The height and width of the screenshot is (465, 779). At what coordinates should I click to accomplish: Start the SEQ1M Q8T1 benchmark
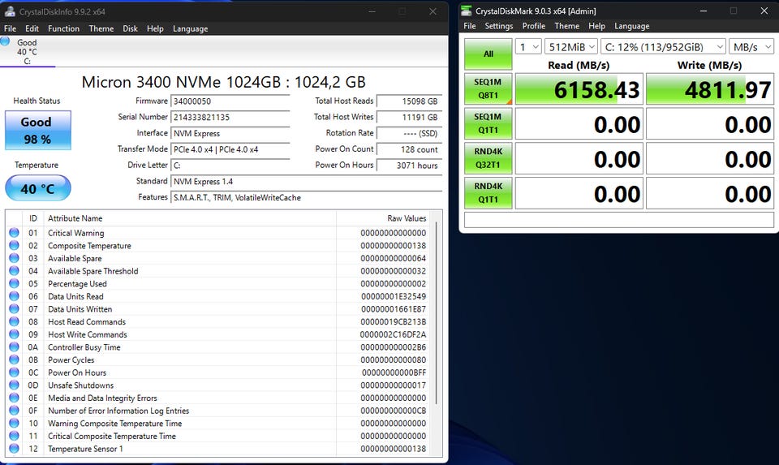[x=488, y=88]
